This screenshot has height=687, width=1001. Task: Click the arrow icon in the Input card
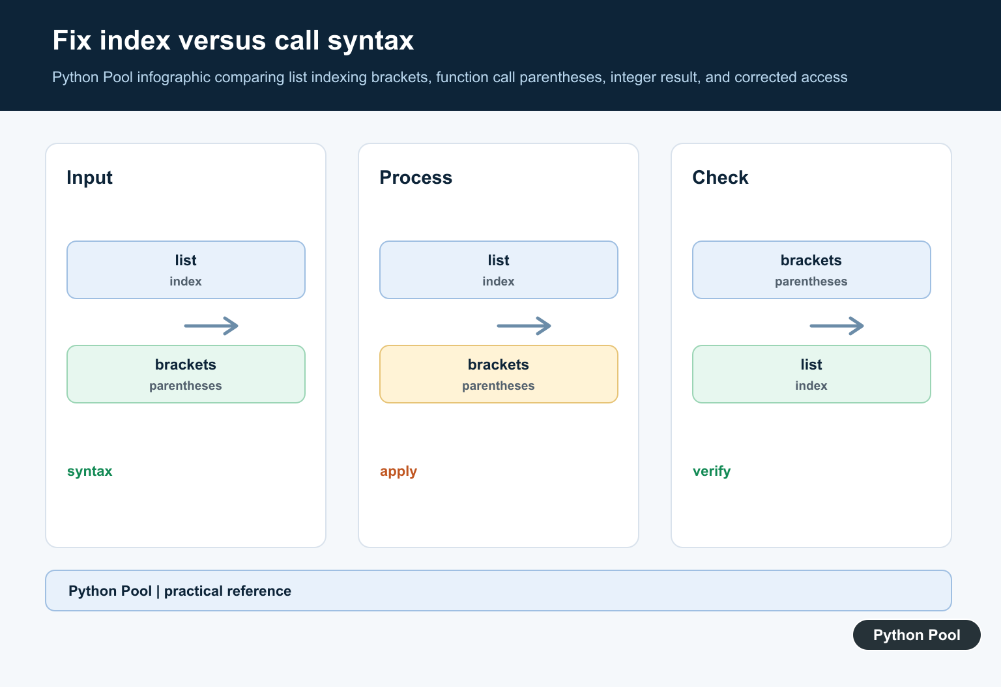point(211,325)
